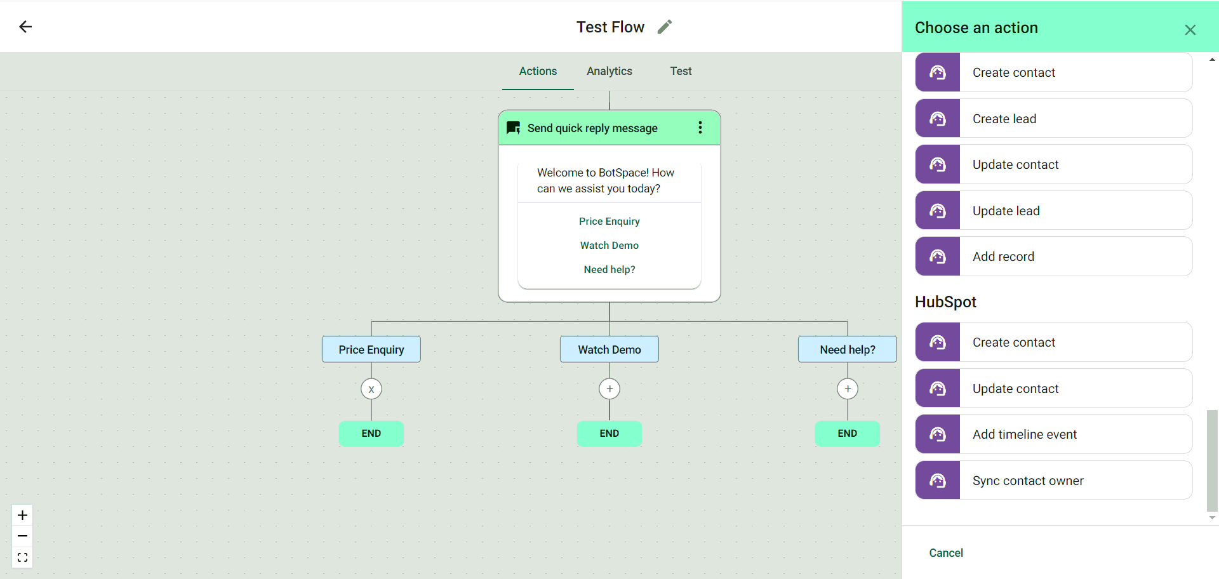Click the X node under Price Enquiry

click(371, 389)
